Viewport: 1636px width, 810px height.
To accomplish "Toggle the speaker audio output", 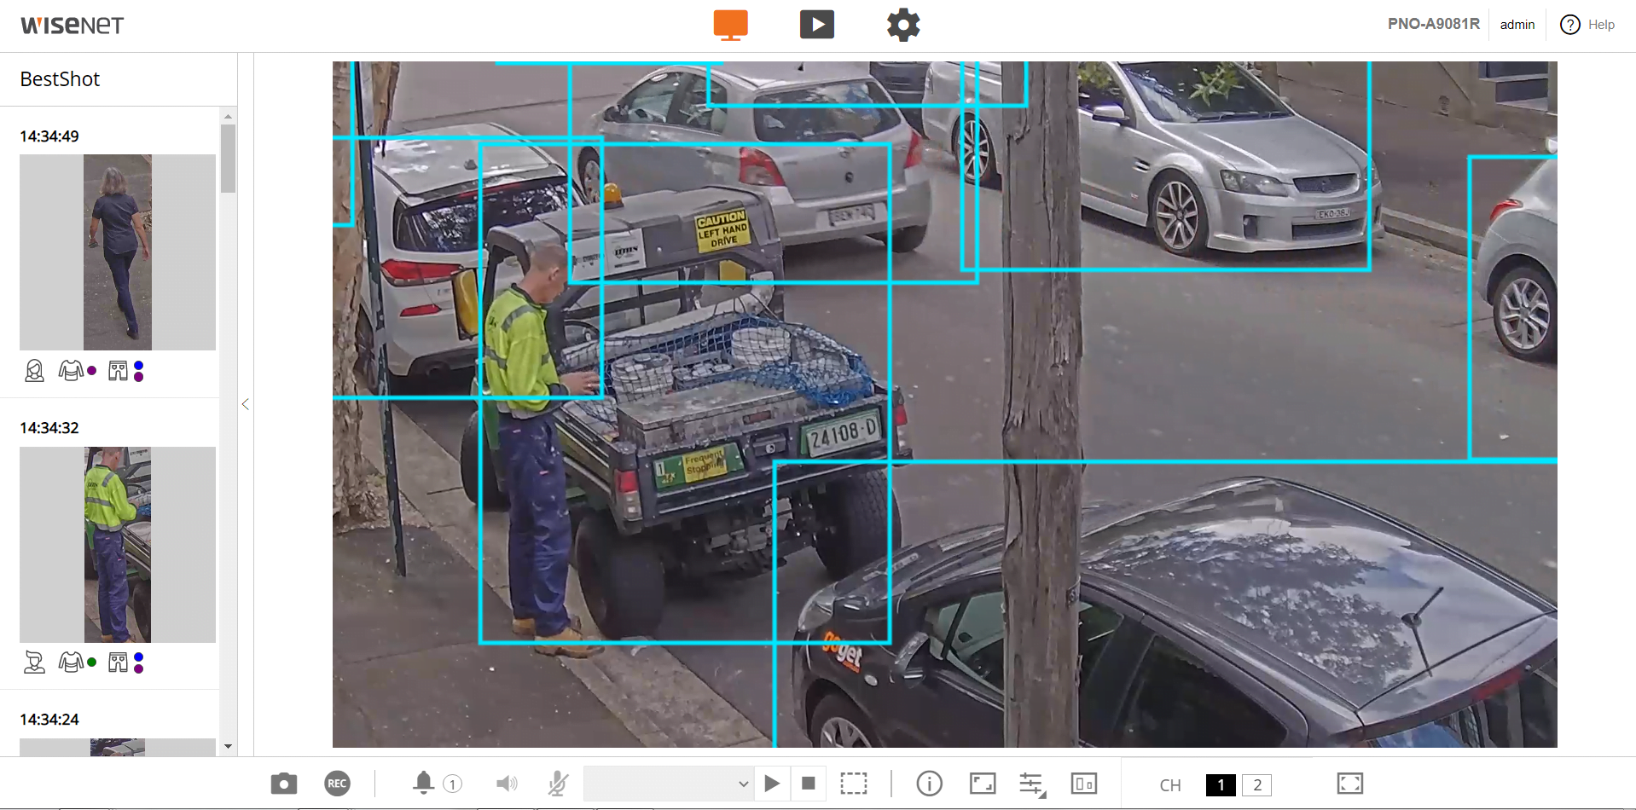I will click(507, 784).
